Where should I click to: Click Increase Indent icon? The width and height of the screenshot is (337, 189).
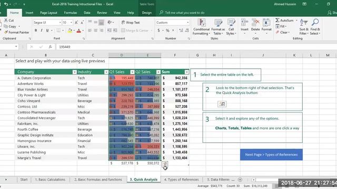coord(115,30)
